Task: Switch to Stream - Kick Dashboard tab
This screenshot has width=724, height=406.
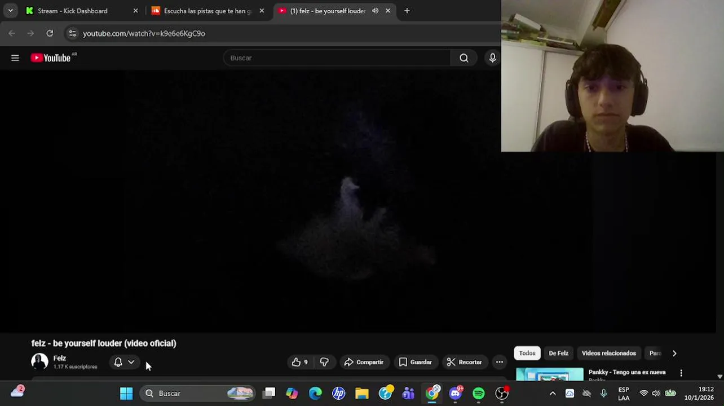Action: 72,11
